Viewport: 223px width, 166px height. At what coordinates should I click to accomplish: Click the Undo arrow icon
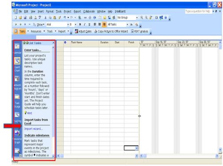(65, 18)
